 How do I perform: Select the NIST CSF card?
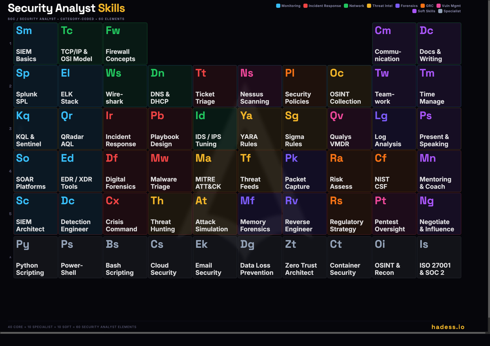point(394,171)
